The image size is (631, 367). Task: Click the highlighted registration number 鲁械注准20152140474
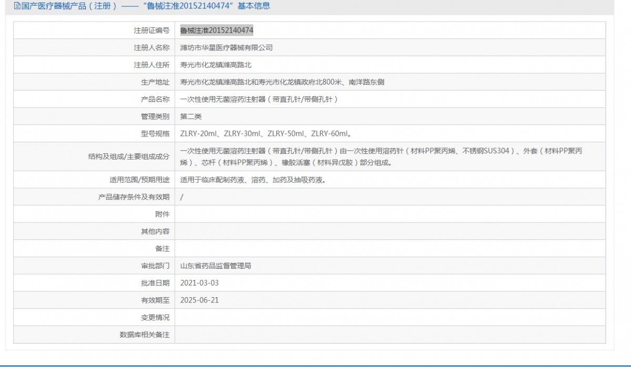(217, 30)
